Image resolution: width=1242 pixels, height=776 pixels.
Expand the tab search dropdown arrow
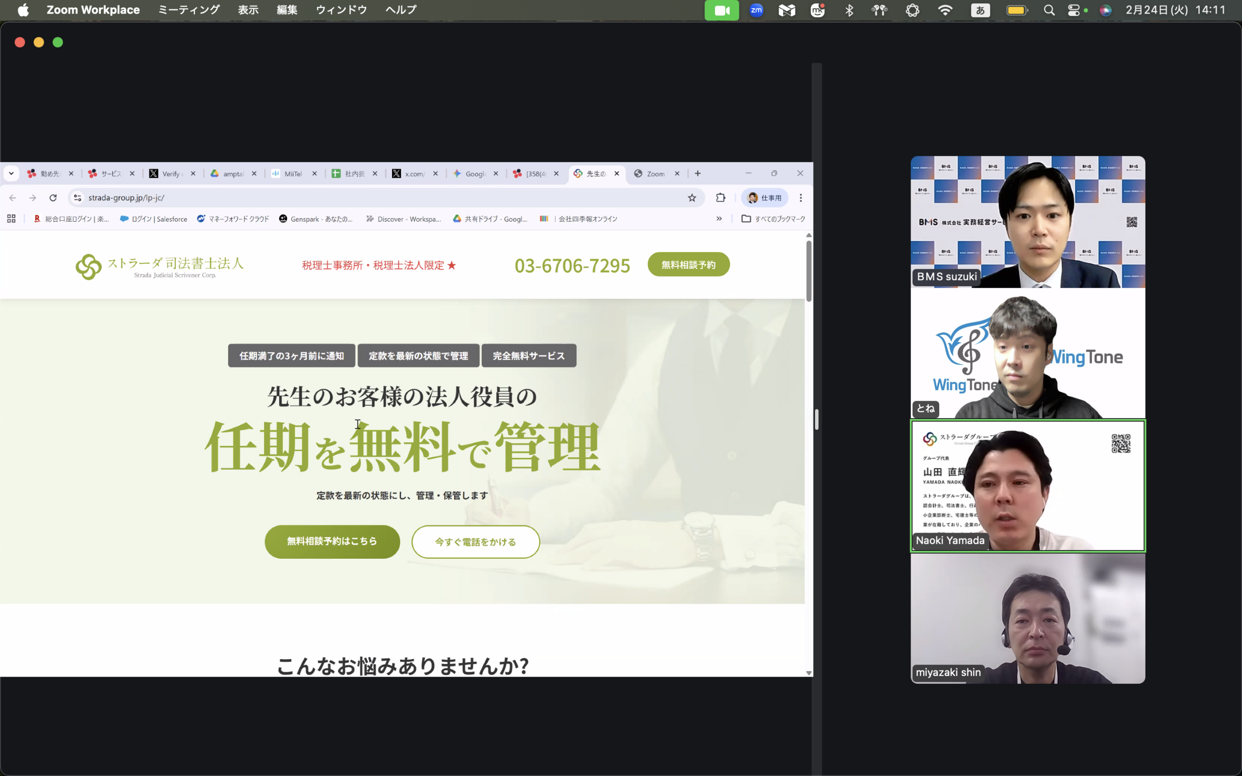point(11,174)
